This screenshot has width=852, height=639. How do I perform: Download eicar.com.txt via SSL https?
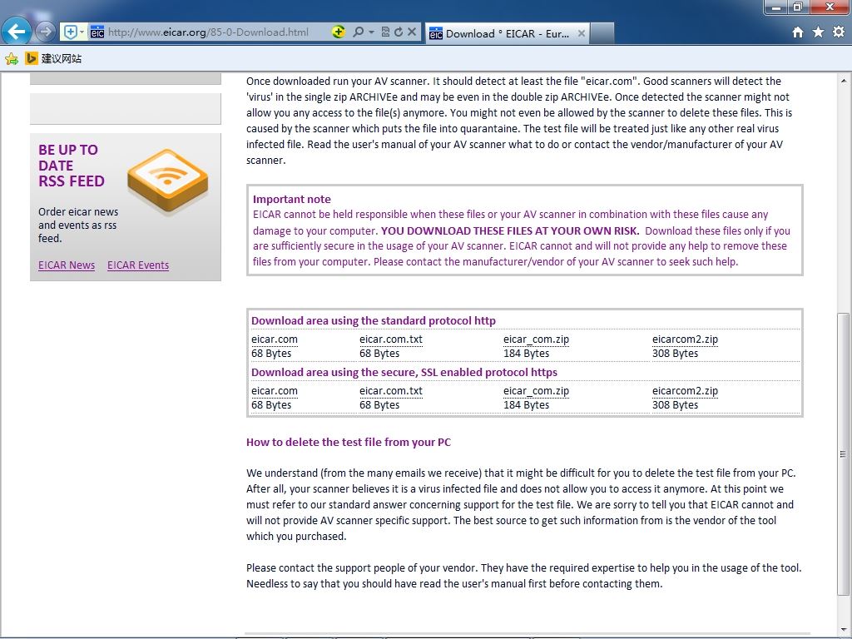coord(391,391)
